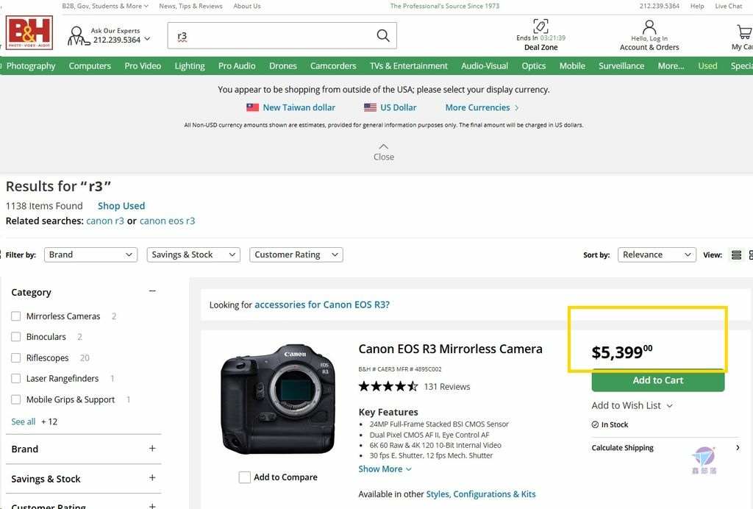Select New Taiwan dollar currency

(x=299, y=107)
